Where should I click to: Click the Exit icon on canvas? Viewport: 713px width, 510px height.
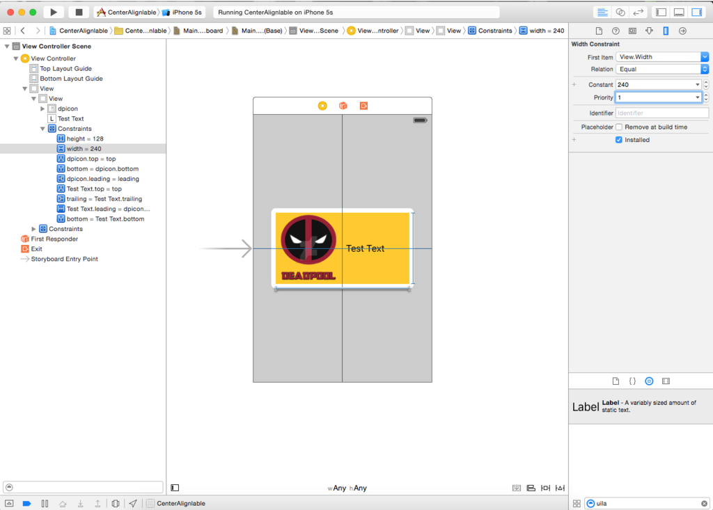(363, 106)
